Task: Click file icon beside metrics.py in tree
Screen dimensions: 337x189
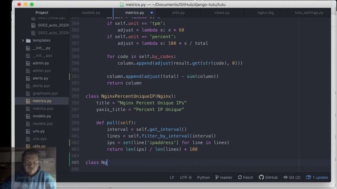Action: [x=28, y=101]
